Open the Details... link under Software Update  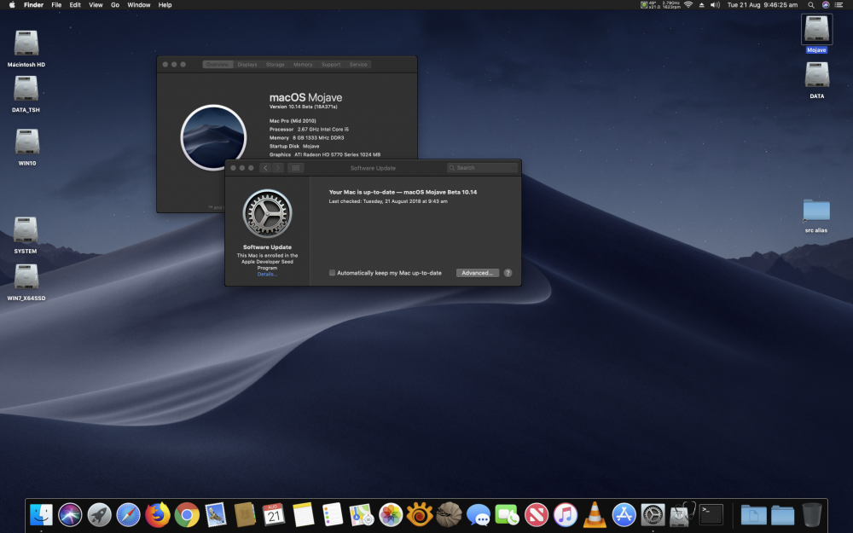pyautogui.click(x=267, y=274)
